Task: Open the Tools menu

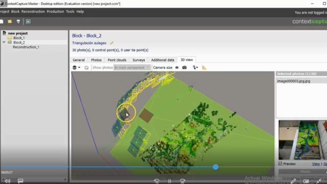Action: (70, 11)
